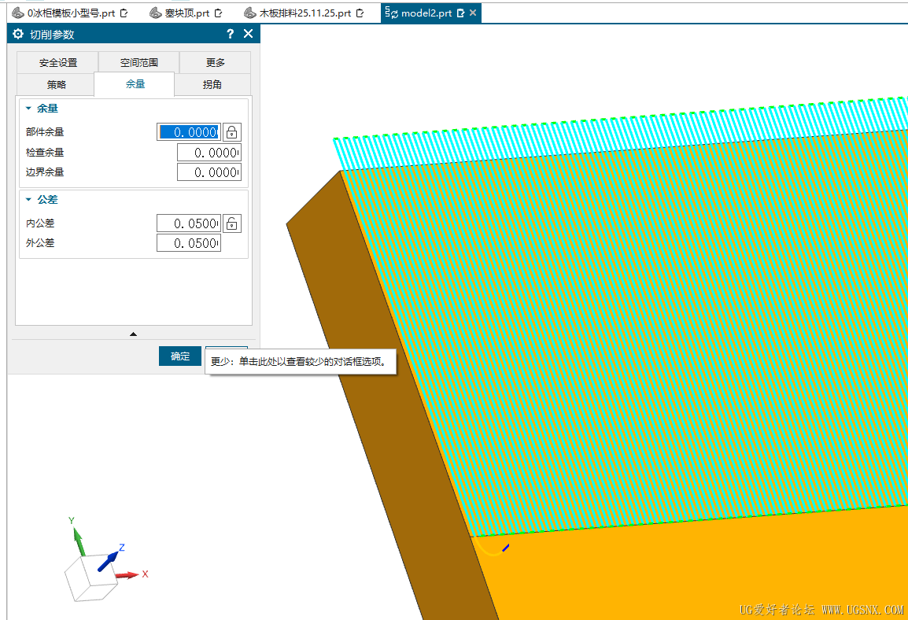Screen dimensions: 908x620
Task: Click the part icon on 木板排料 tab
Action: pyautogui.click(x=250, y=13)
